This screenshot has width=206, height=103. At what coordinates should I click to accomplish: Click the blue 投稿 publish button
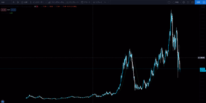[198, 2]
